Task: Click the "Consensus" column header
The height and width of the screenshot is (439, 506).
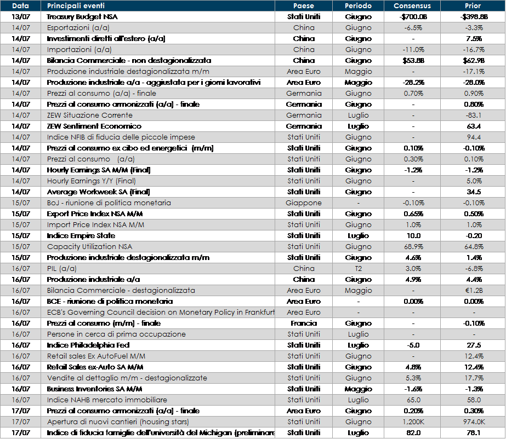Action: (x=412, y=6)
